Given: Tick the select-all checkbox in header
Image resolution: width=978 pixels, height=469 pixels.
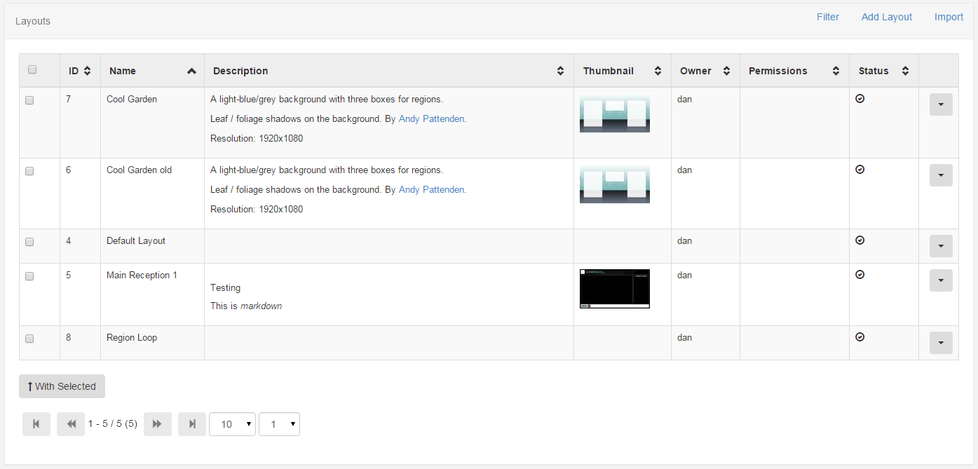Looking at the screenshot, I should pyautogui.click(x=32, y=69).
